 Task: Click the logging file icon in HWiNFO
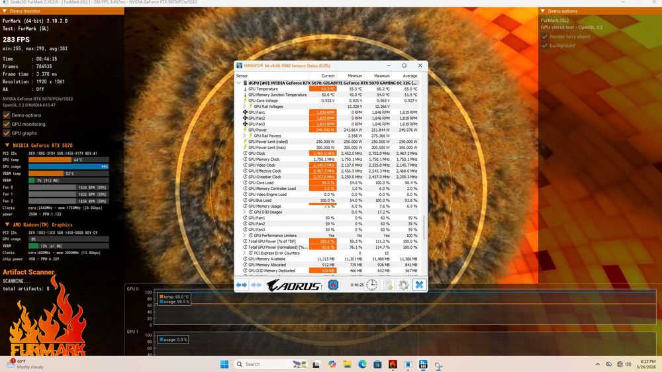coord(387,285)
